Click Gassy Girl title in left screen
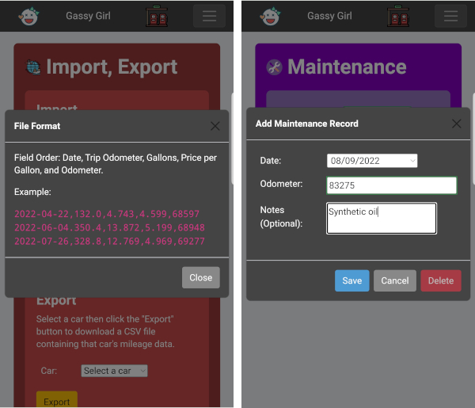Image resolution: width=475 pixels, height=408 pixels. [88, 16]
